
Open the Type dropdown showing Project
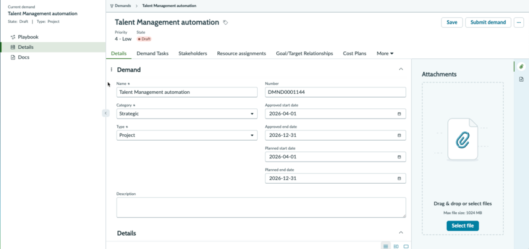[x=187, y=136]
